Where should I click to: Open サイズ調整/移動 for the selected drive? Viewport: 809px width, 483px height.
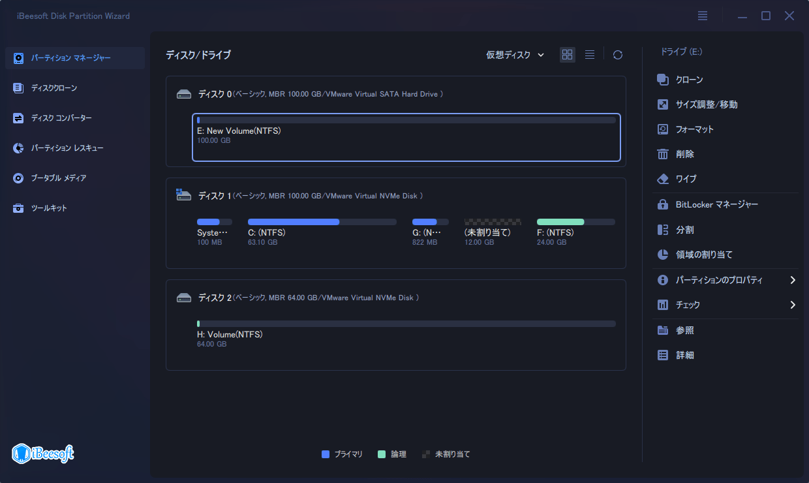pos(696,104)
